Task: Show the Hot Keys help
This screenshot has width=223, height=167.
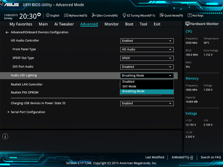Action: 195,15
